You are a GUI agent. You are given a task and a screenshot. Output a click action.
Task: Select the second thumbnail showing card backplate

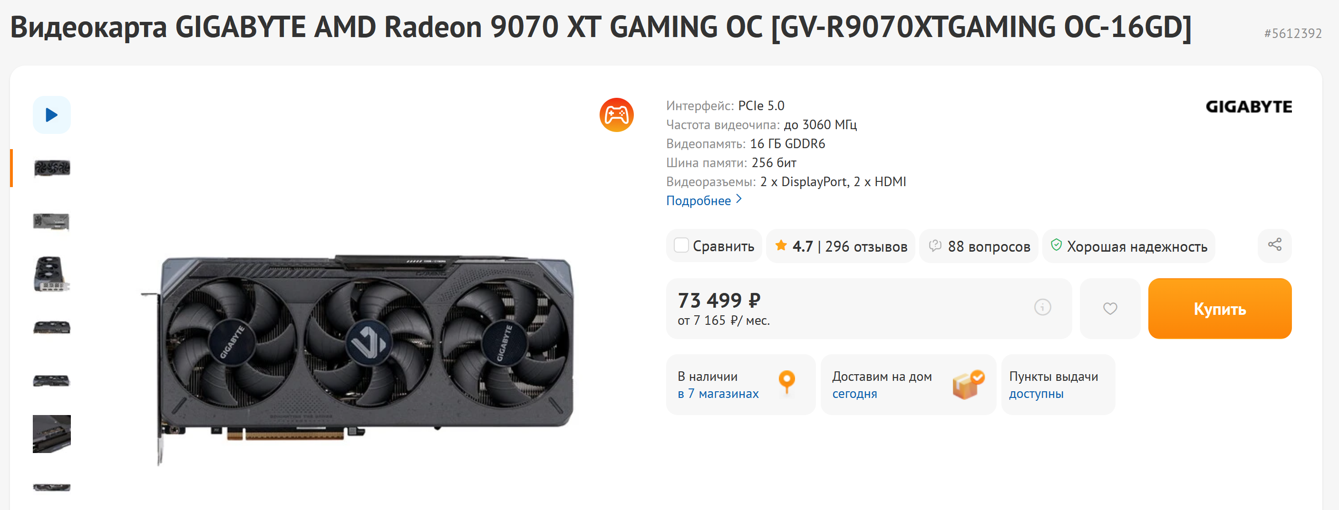click(x=51, y=222)
